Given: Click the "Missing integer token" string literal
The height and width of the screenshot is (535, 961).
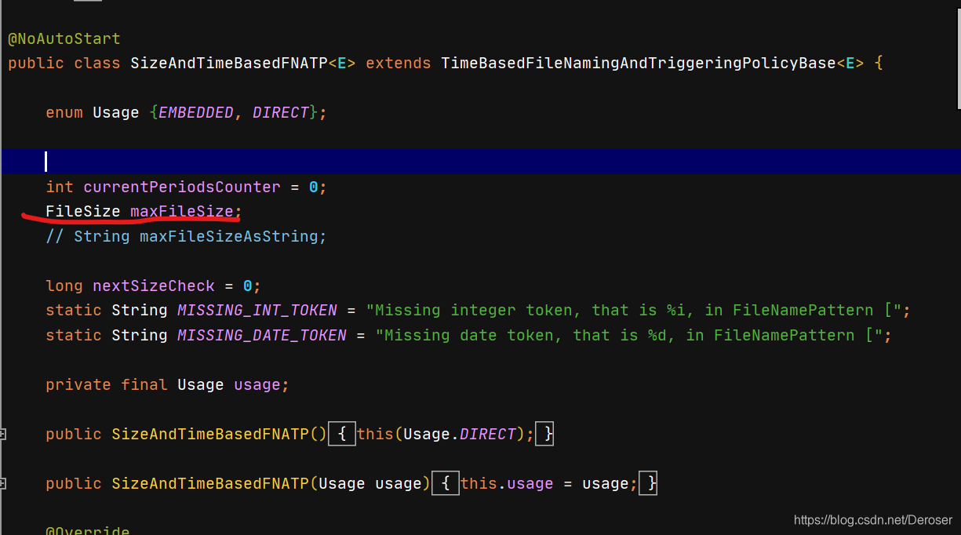Looking at the screenshot, I should (634, 310).
